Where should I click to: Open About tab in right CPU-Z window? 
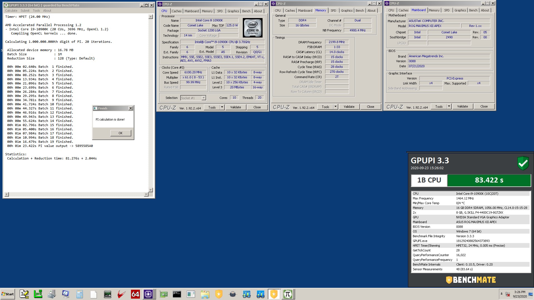tap(485, 10)
